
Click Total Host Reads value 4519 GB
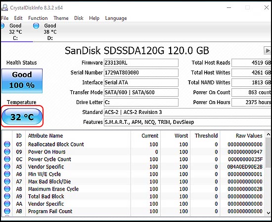pyautogui.click(x=251, y=63)
